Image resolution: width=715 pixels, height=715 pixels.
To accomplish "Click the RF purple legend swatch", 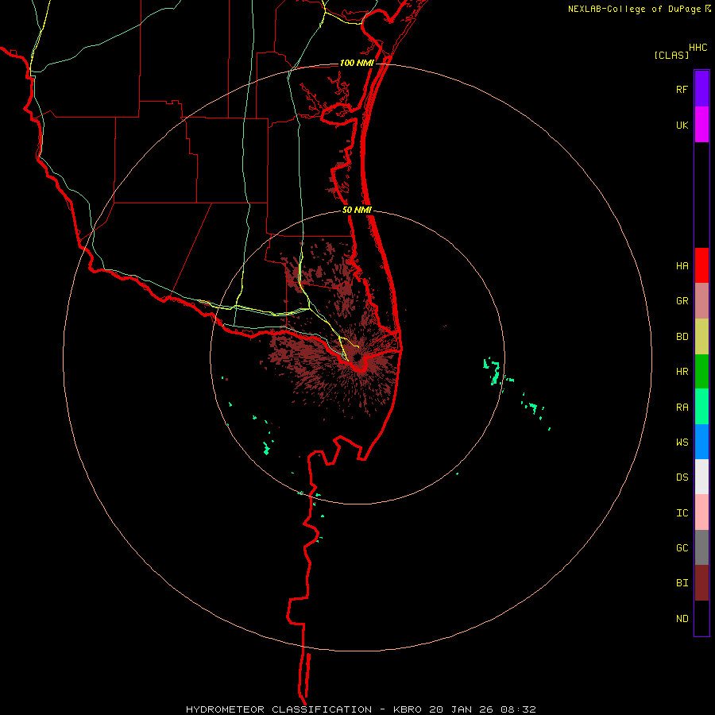I will (x=701, y=89).
